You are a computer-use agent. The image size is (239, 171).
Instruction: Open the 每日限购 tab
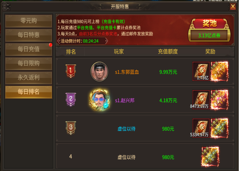point(29,63)
